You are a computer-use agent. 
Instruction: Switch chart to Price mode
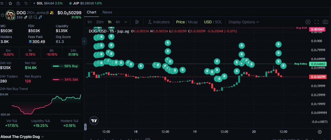tap(181, 22)
